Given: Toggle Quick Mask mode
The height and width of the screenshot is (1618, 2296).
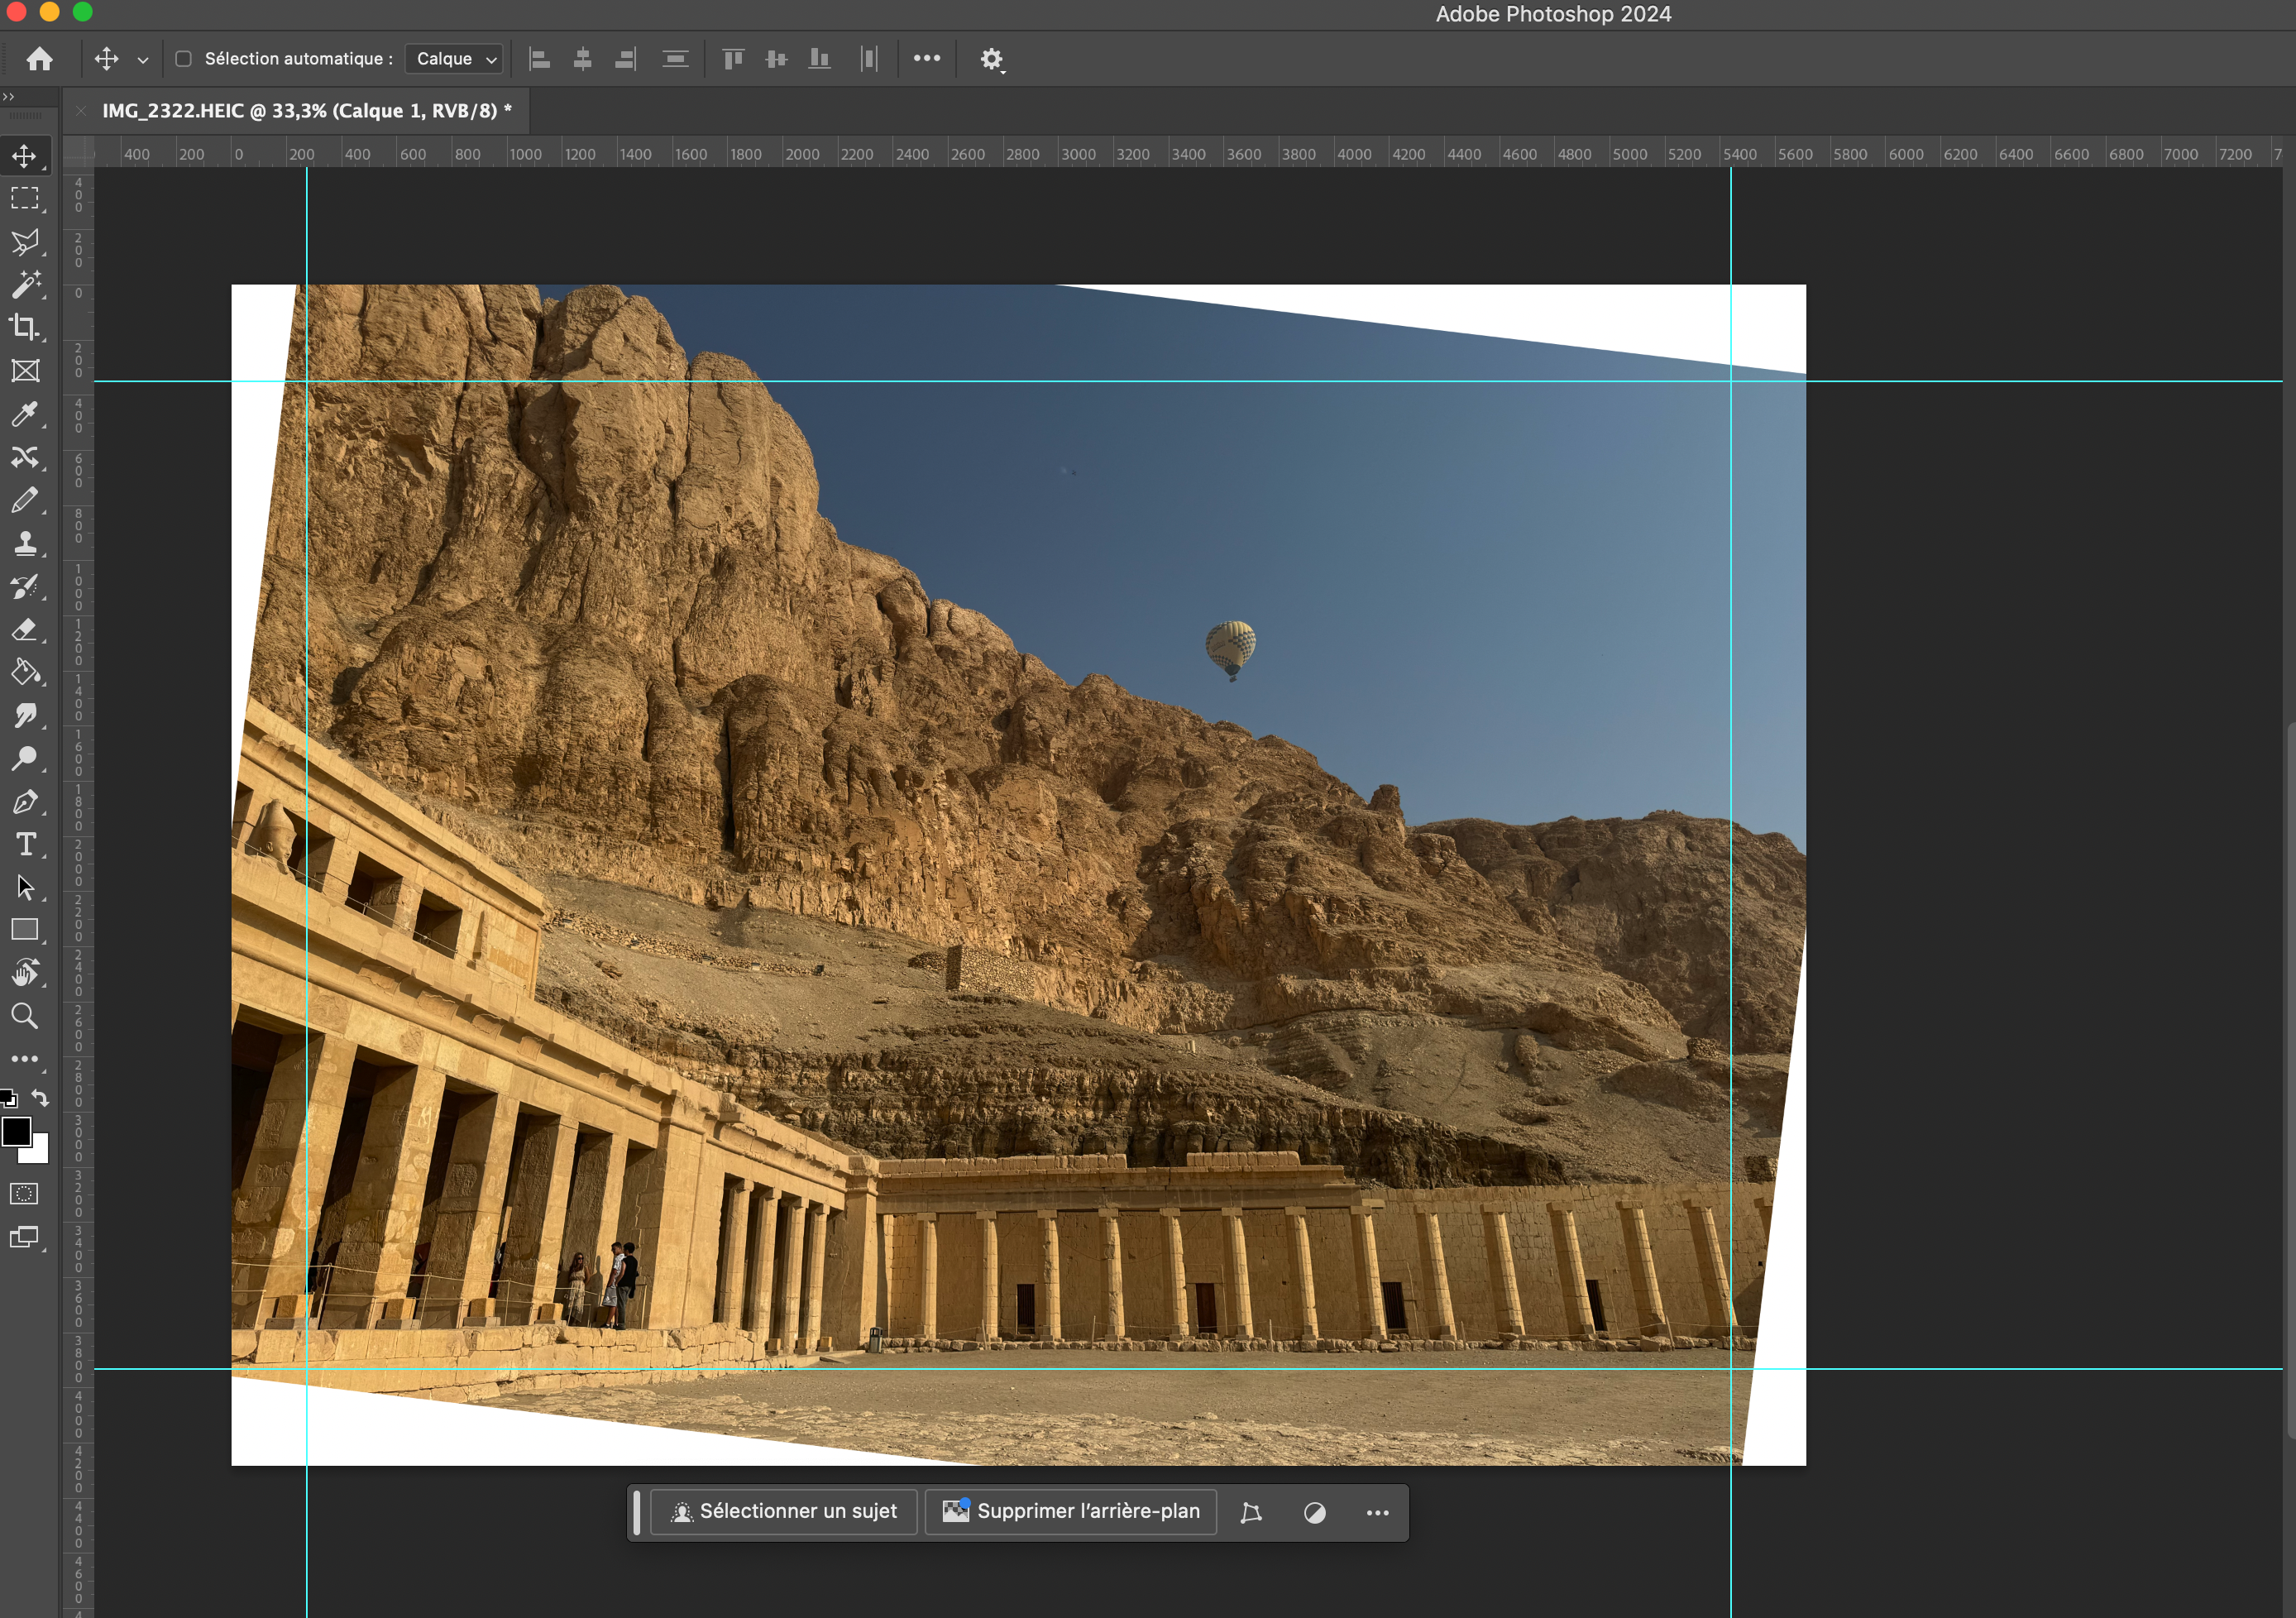Looking at the screenshot, I should coord(24,1194).
